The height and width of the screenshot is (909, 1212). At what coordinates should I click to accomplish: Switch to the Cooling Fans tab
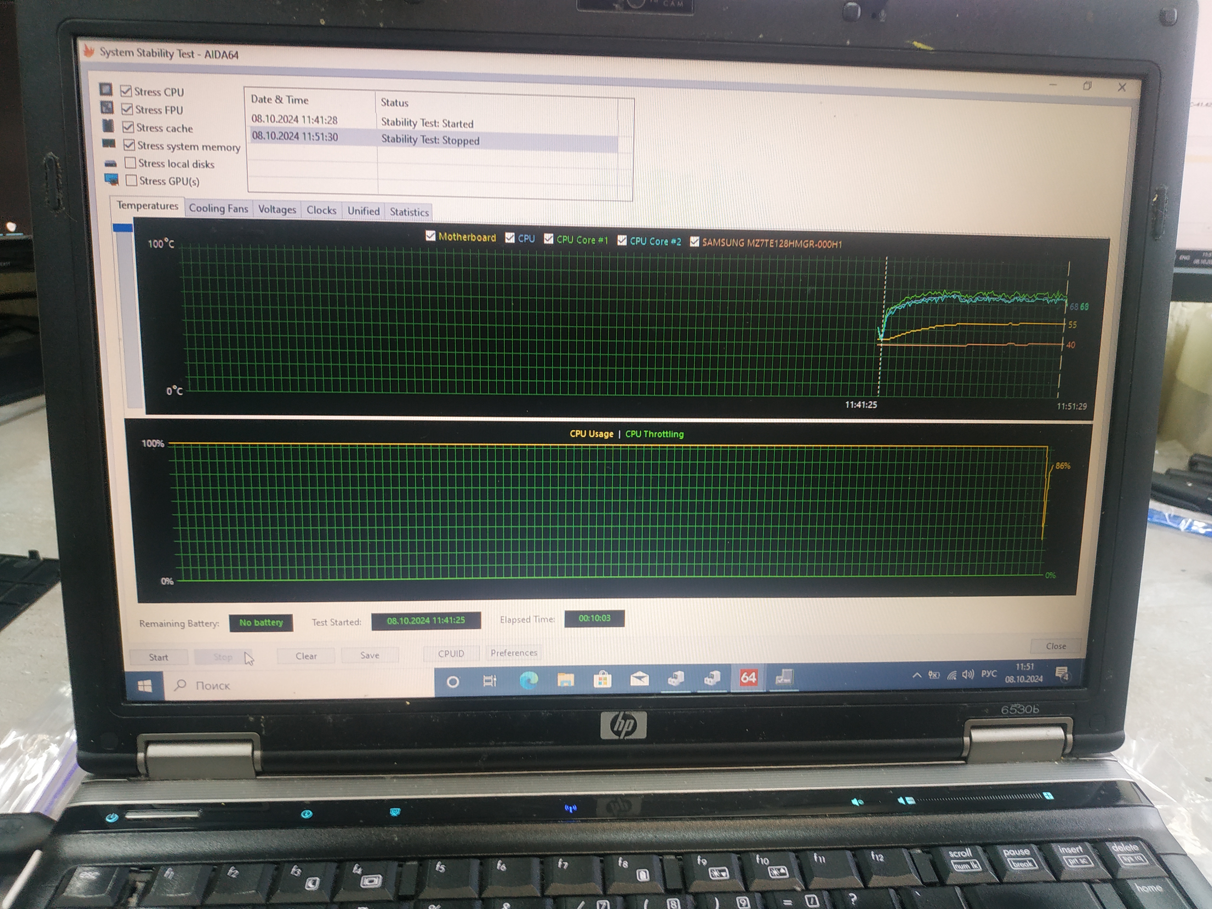click(x=219, y=208)
